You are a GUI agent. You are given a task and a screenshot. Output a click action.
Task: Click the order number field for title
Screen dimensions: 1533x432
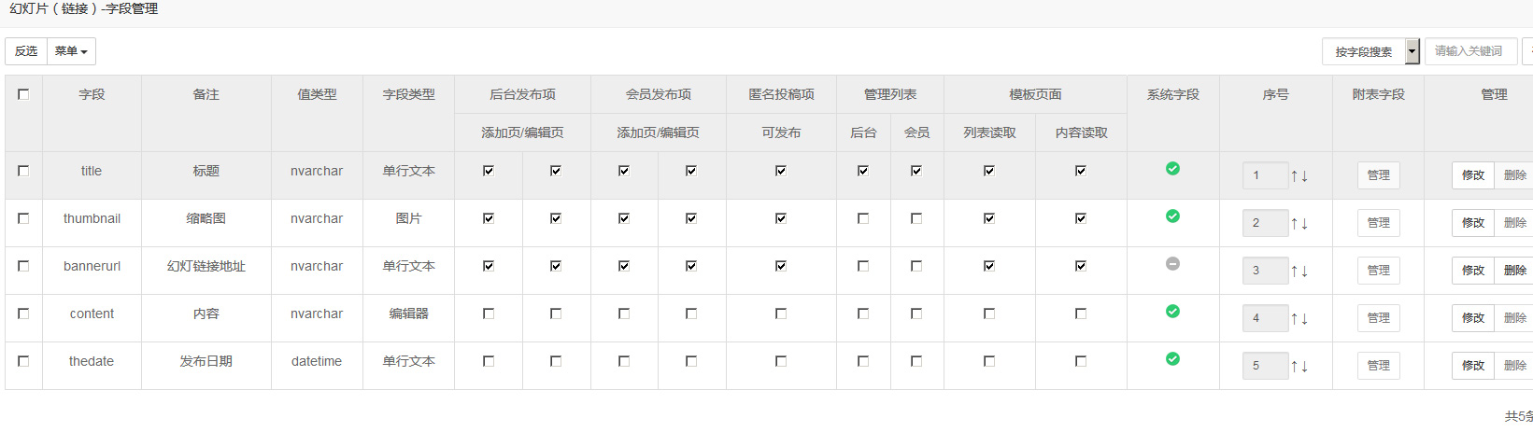[1265, 175]
